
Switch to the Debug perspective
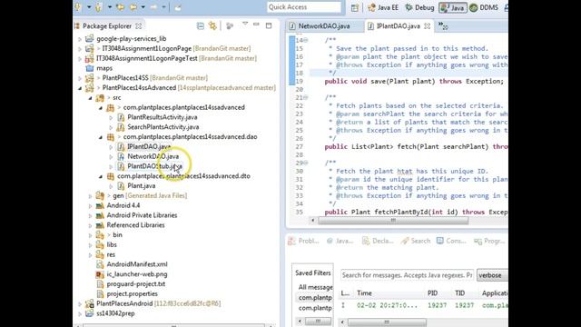(x=419, y=7)
